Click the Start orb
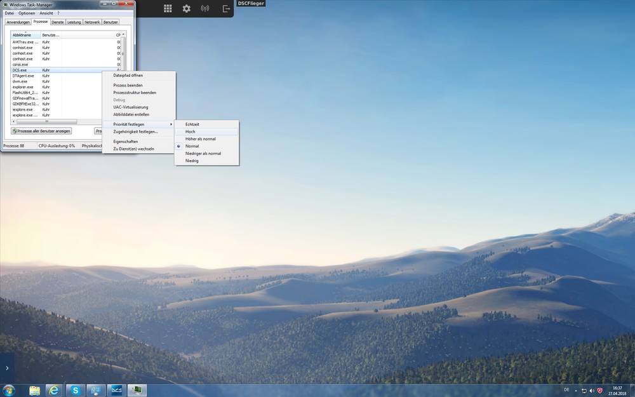Image resolution: width=635 pixels, height=397 pixels. pos(9,389)
